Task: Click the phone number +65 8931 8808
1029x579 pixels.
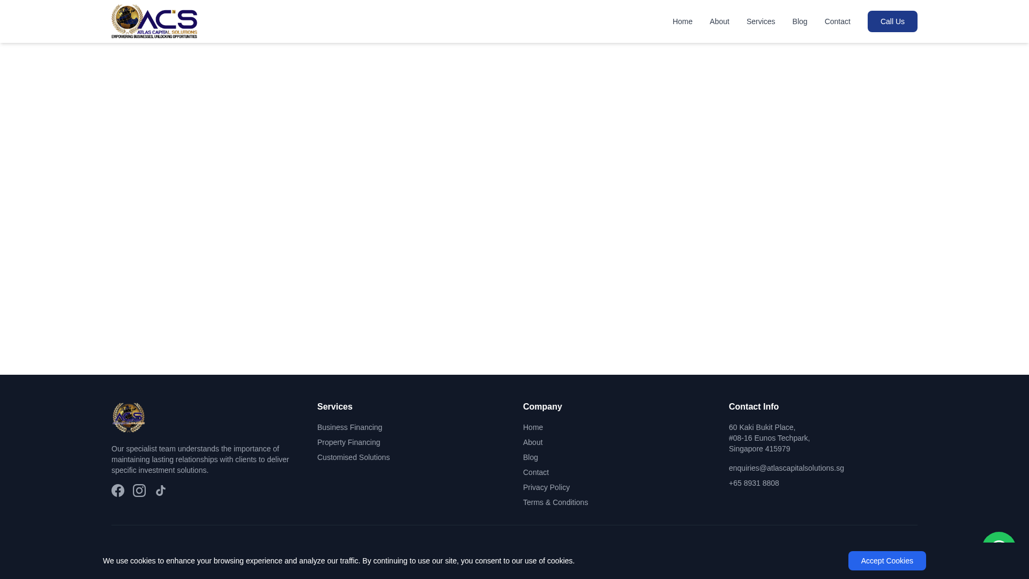Action: click(754, 483)
